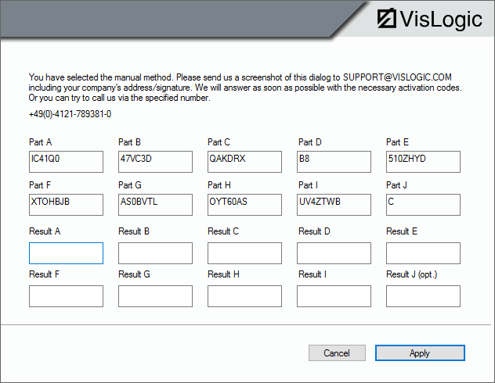Click the Part I field with UV4ZTWB
Image resolution: width=495 pixels, height=383 pixels.
click(334, 205)
